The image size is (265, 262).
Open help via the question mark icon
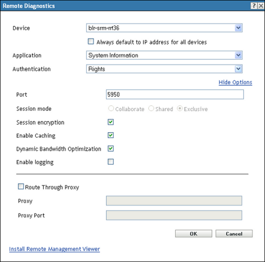pyautogui.click(x=254, y=6)
